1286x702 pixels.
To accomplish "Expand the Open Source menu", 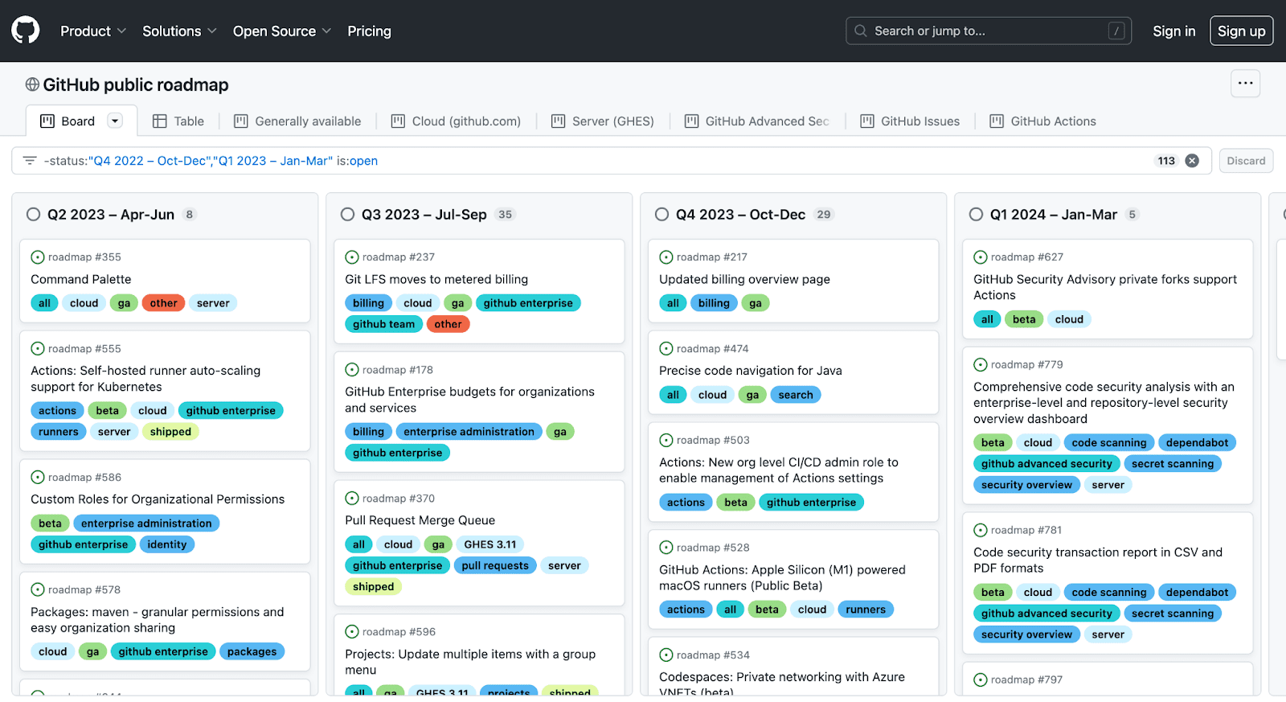I will pyautogui.click(x=282, y=31).
